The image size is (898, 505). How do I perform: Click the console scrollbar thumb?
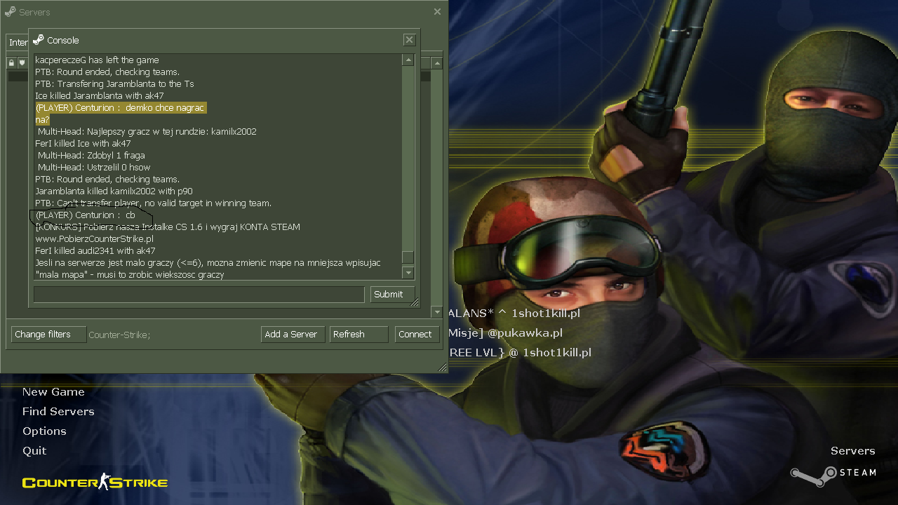click(408, 257)
